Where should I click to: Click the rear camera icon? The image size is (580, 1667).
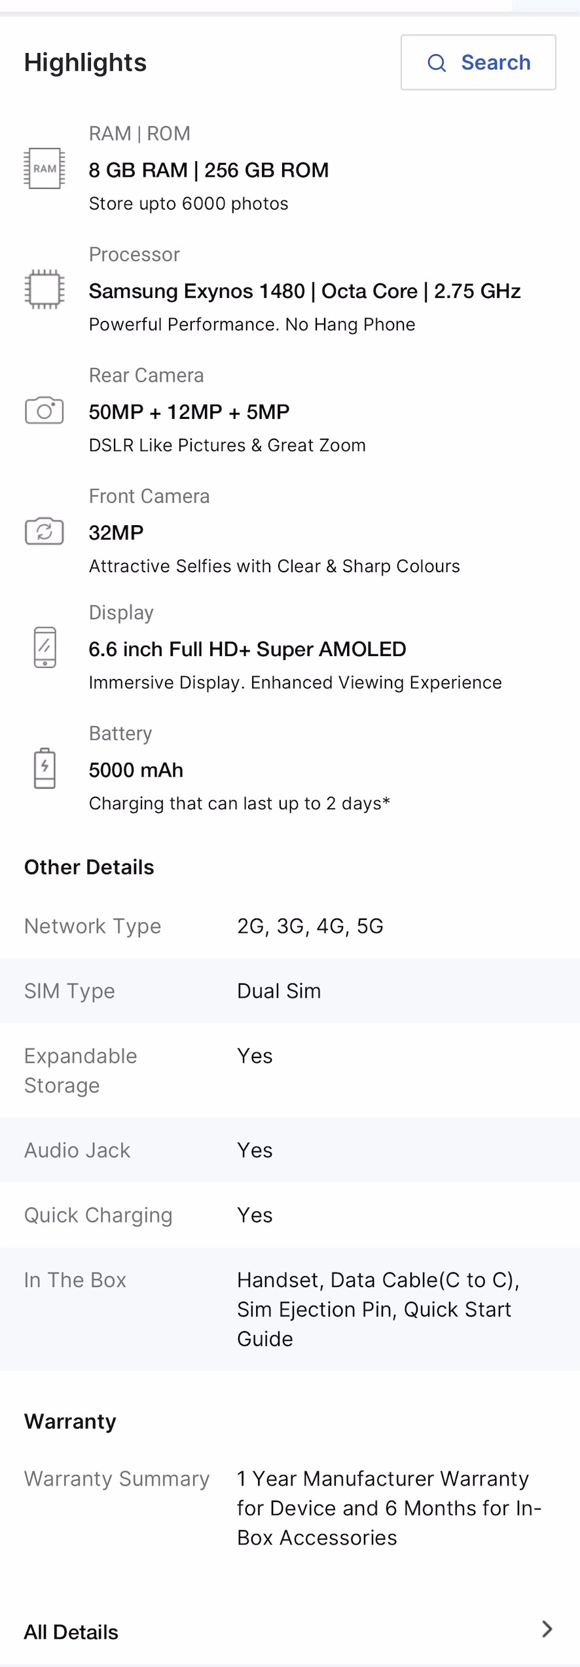[x=45, y=411]
